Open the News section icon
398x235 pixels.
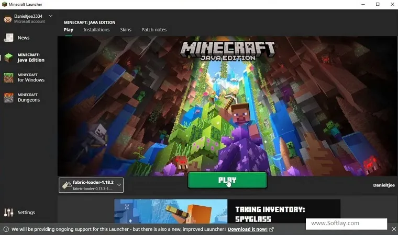tap(8, 38)
